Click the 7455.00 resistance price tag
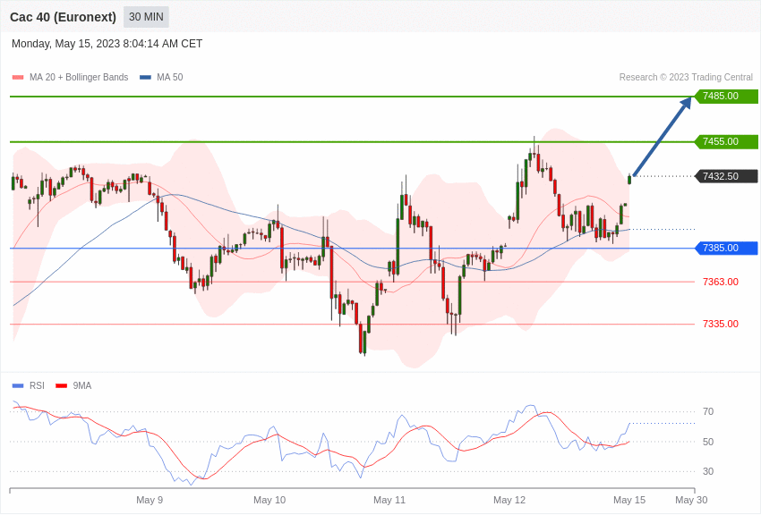 727,141
